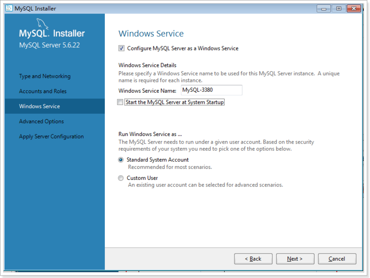The height and width of the screenshot is (278, 370).
Task: Click the Back button
Action: [253, 259]
